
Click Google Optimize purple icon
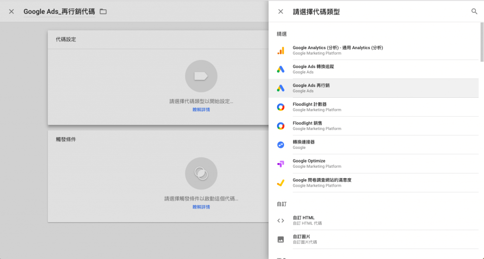(x=281, y=164)
